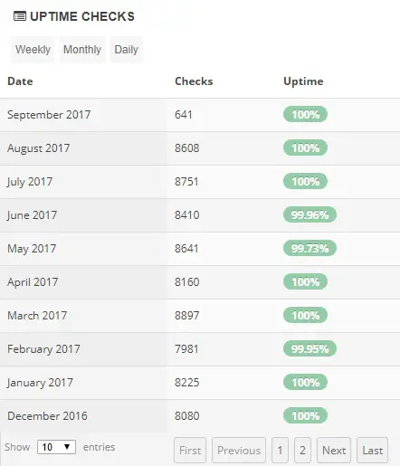
Task: Select page 1 in pagination
Action: pos(280,450)
